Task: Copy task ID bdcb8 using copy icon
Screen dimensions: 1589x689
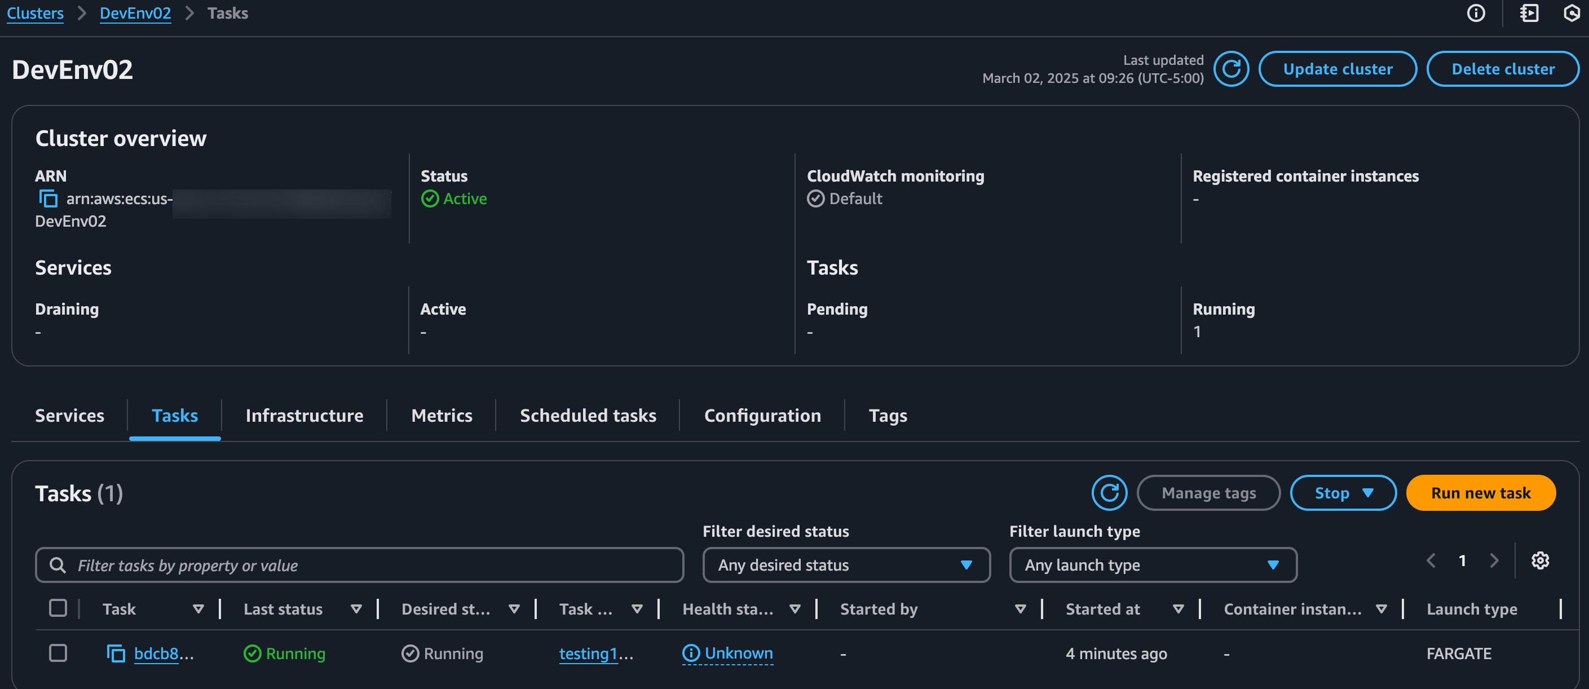Action: pyautogui.click(x=116, y=653)
